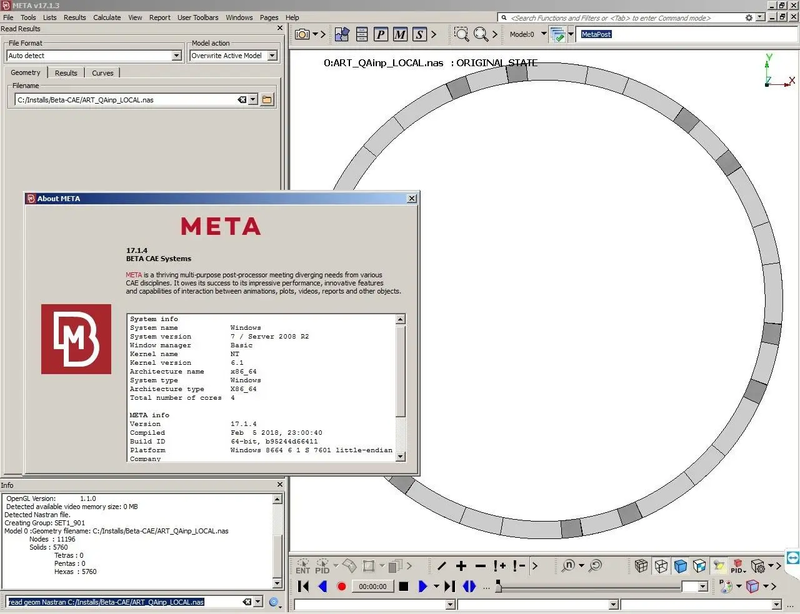Image resolution: width=800 pixels, height=614 pixels.
Task: Click the red record button
Action: (341, 587)
